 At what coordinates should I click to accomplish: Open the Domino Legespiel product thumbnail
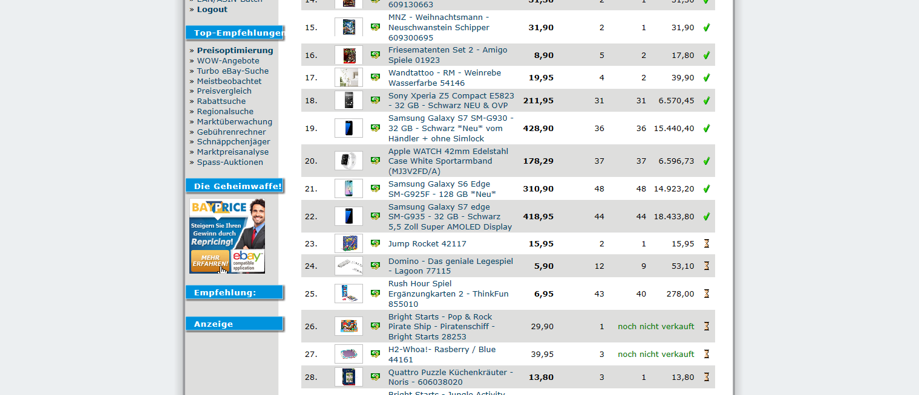pos(348,266)
